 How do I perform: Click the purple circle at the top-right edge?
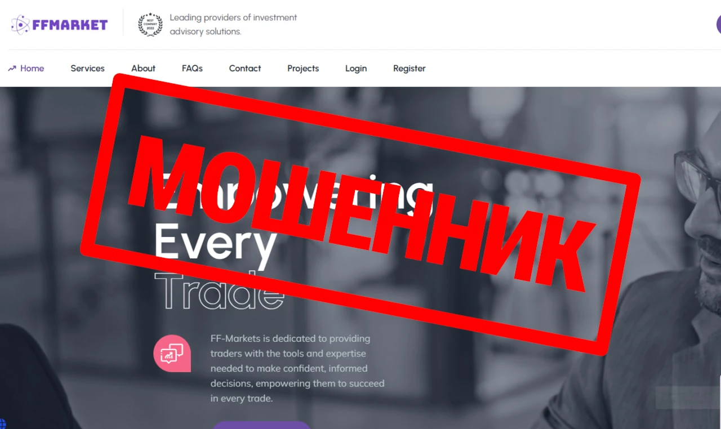(x=718, y=24)
